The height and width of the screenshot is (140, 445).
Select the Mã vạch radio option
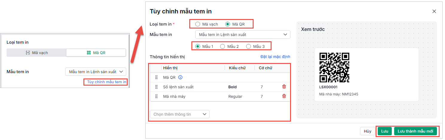[198, 24]
